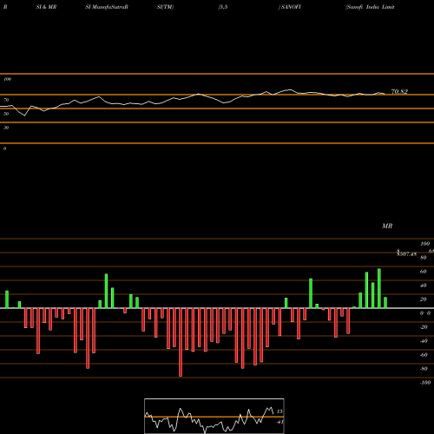The width and height of the screenshot is (434, 434).
Task: Click the 'Sanofi India Limit' header text
Action: tap(370, 7)
